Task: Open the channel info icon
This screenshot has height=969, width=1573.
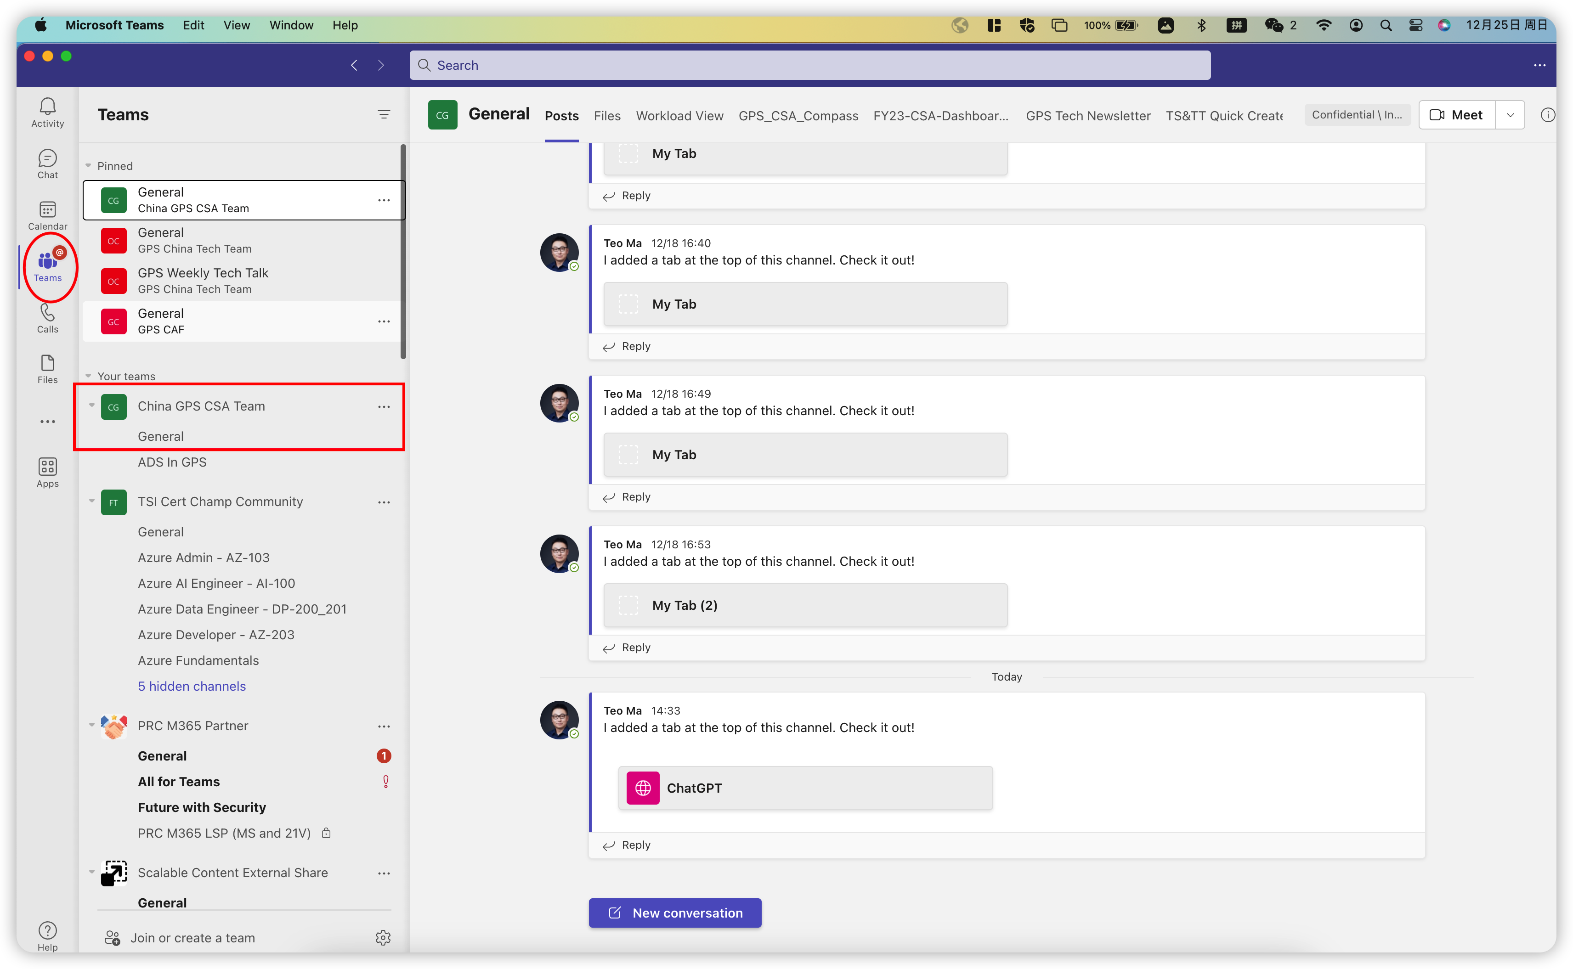Action: coord(1547,115)
